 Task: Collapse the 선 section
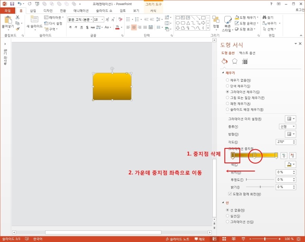[223, 203]
